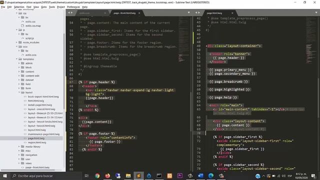
Task: Collapse the templates folder
Action: click(16, 59)
